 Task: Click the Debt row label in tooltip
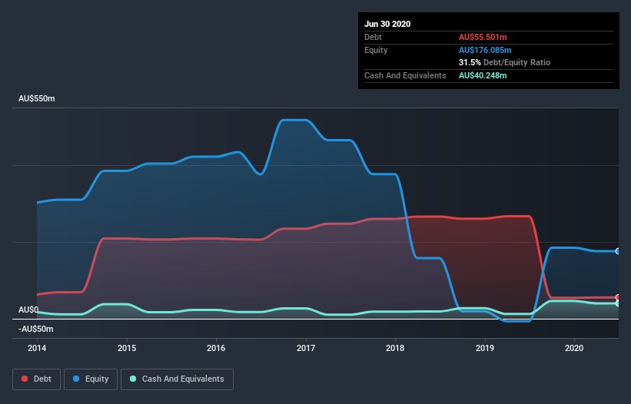tap(373, 37)
